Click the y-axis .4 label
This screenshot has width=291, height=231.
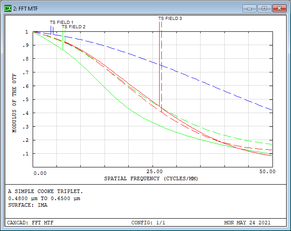pos(26,113)
